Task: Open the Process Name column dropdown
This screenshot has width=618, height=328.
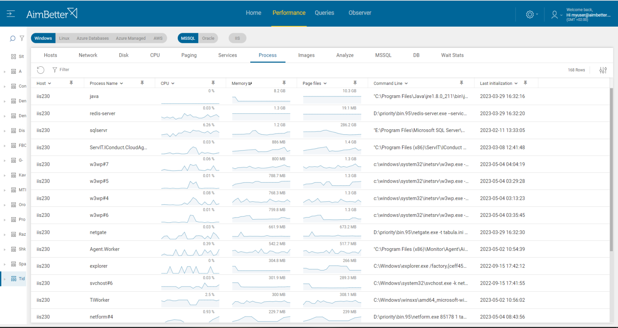Action: (x=121, y=84)
